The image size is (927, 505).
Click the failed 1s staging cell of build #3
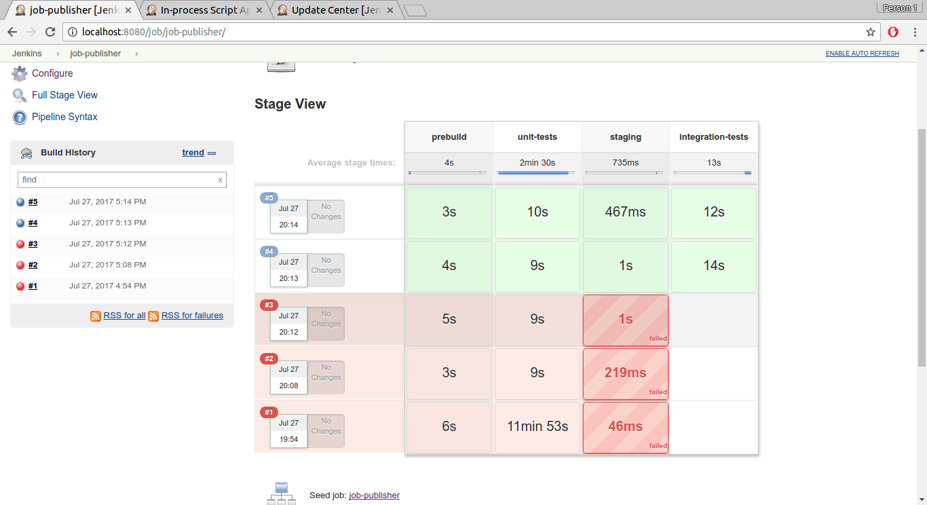pos(626,319)
